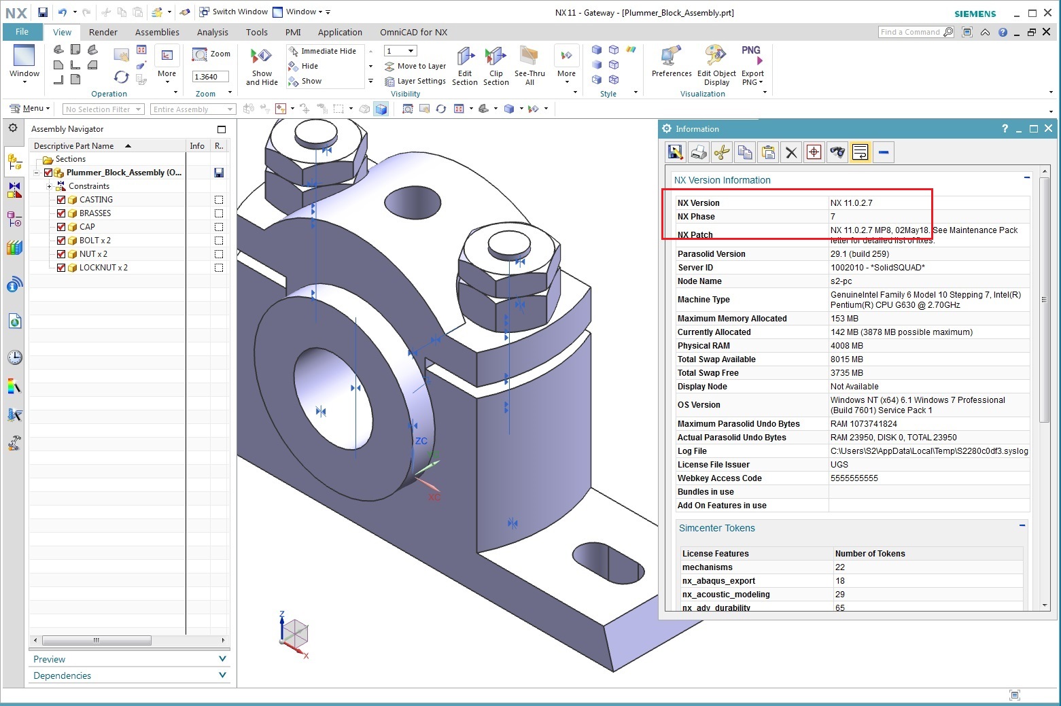Click the Descriptive Part Name column header
Image resolution: width=1061 pixels, height=706 pixels.
[107, 146]
